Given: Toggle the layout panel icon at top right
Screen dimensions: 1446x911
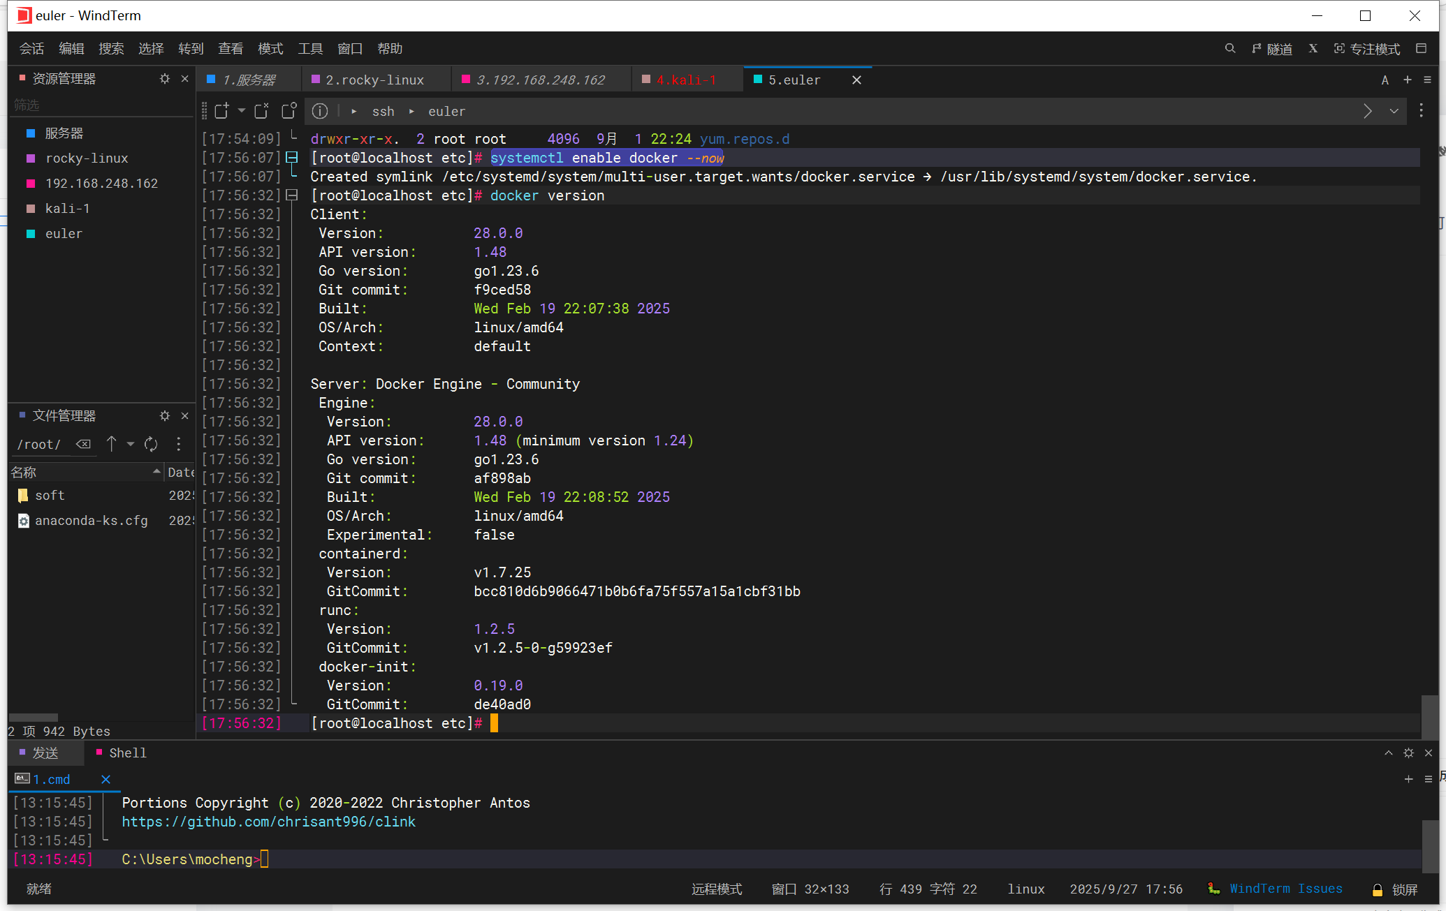Looking at the screenshot, I should point(1421,48).
